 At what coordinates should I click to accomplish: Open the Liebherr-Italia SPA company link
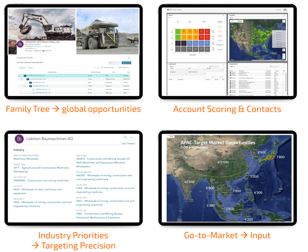coord(38,83)
